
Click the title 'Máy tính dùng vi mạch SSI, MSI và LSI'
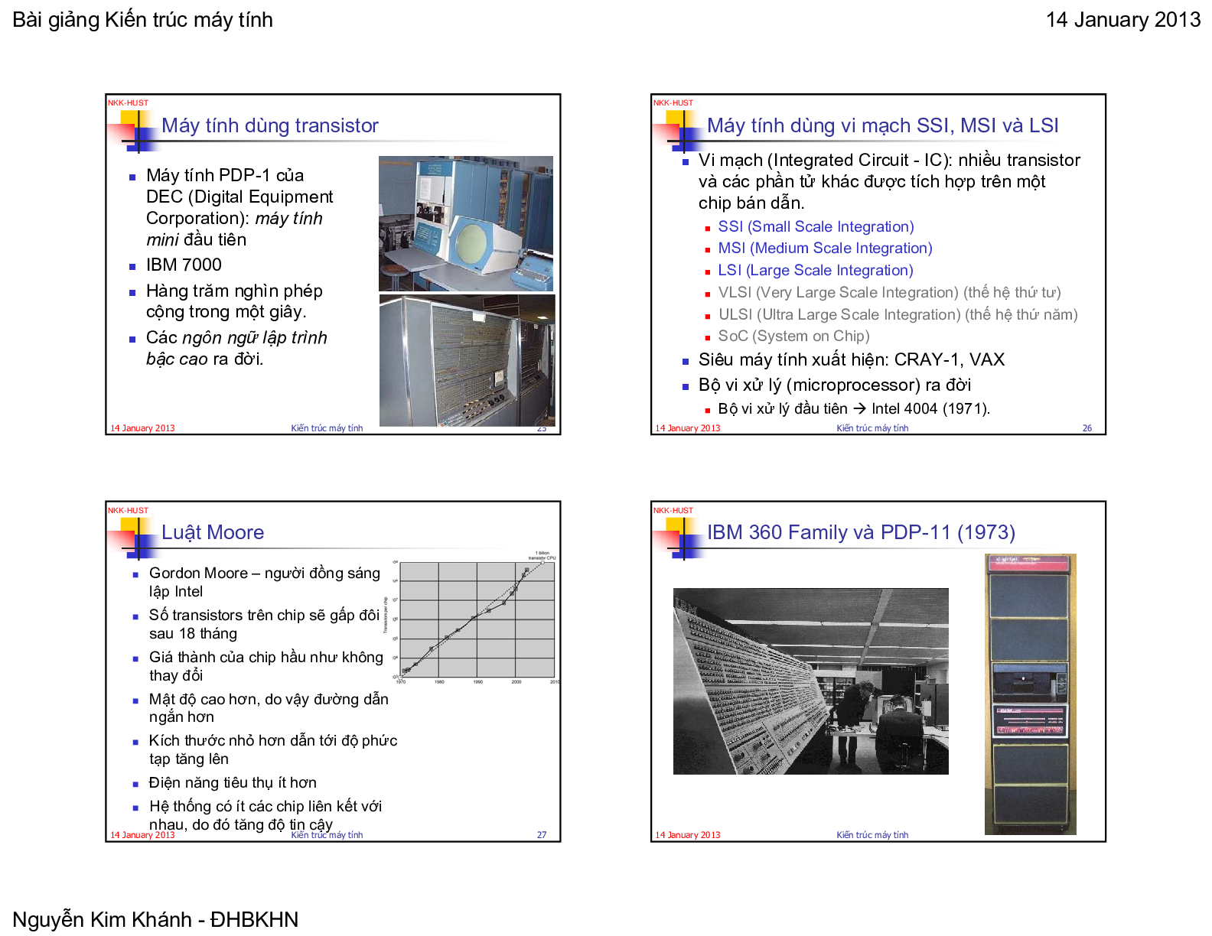pyautogui.click(x=882, y=125)
